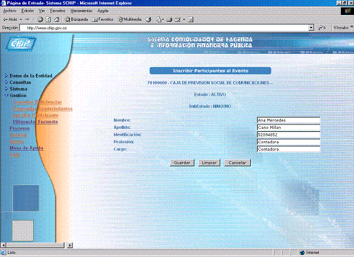354x257 pixels.
Task: Open the Favoritos toolbar button
Action: click(103, 19)
